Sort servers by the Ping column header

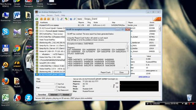click(89, 22)
